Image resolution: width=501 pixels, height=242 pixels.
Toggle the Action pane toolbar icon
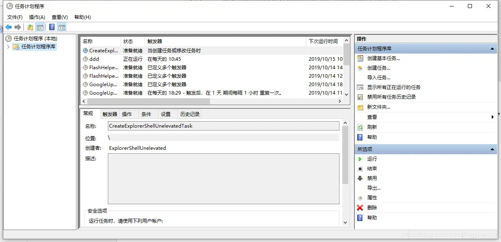tap(61, 27)
